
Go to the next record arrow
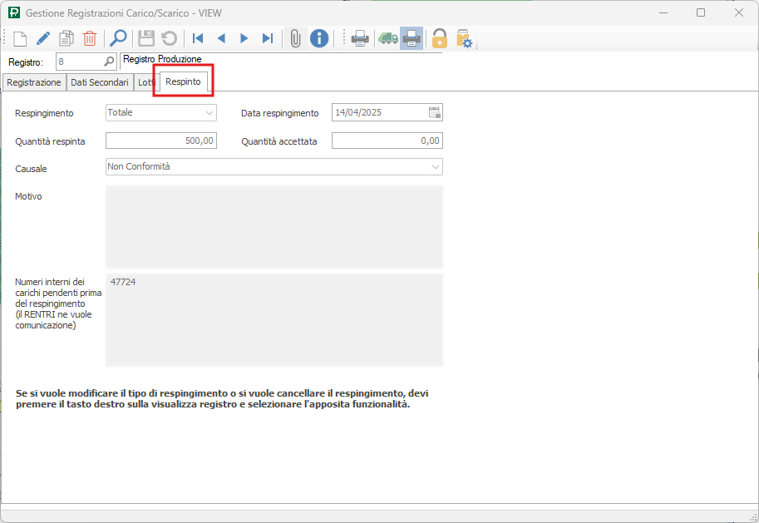point(244,38)
